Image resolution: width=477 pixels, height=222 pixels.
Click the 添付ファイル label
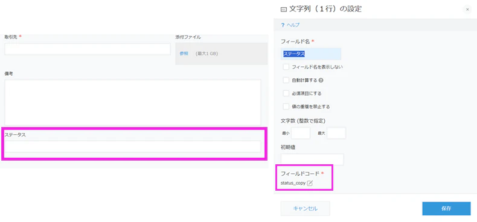coord(188,37)
